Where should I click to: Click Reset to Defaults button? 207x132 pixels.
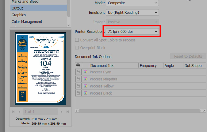(x=188, y=56)
